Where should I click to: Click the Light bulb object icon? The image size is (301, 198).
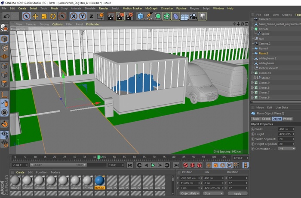(x=202, y=16)
